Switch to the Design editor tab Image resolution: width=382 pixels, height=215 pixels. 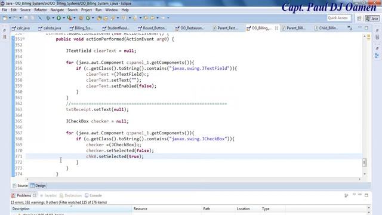click(38, 186)
